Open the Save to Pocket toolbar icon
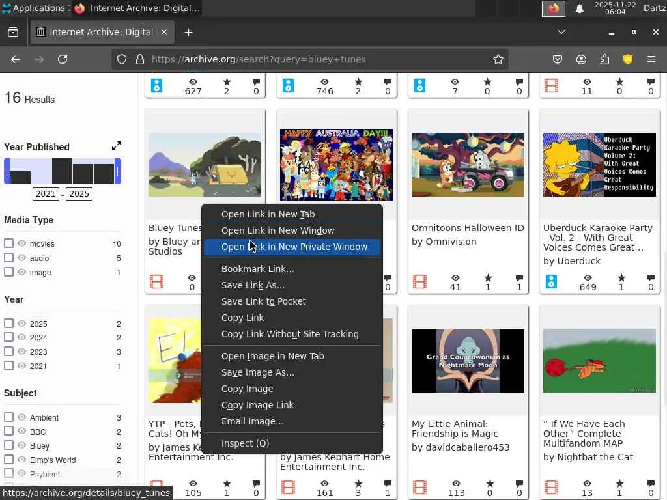The height and width of the screenshot is (500, 667). 558,59
